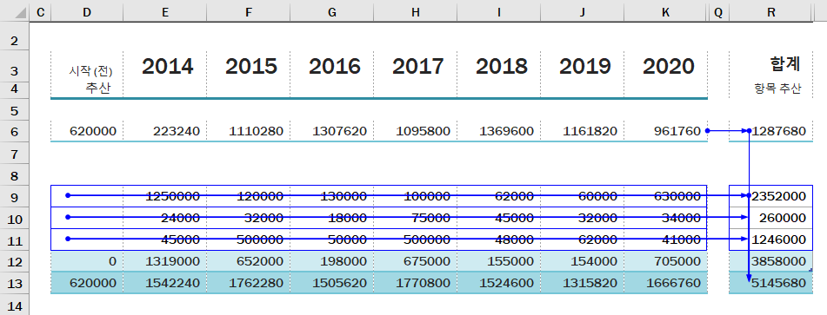
Task: Select cell with value 1161820
Action: click(x=583, y=132)
